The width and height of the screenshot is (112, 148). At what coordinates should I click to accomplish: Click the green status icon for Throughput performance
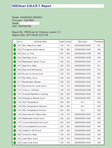[x=15, y=50]
